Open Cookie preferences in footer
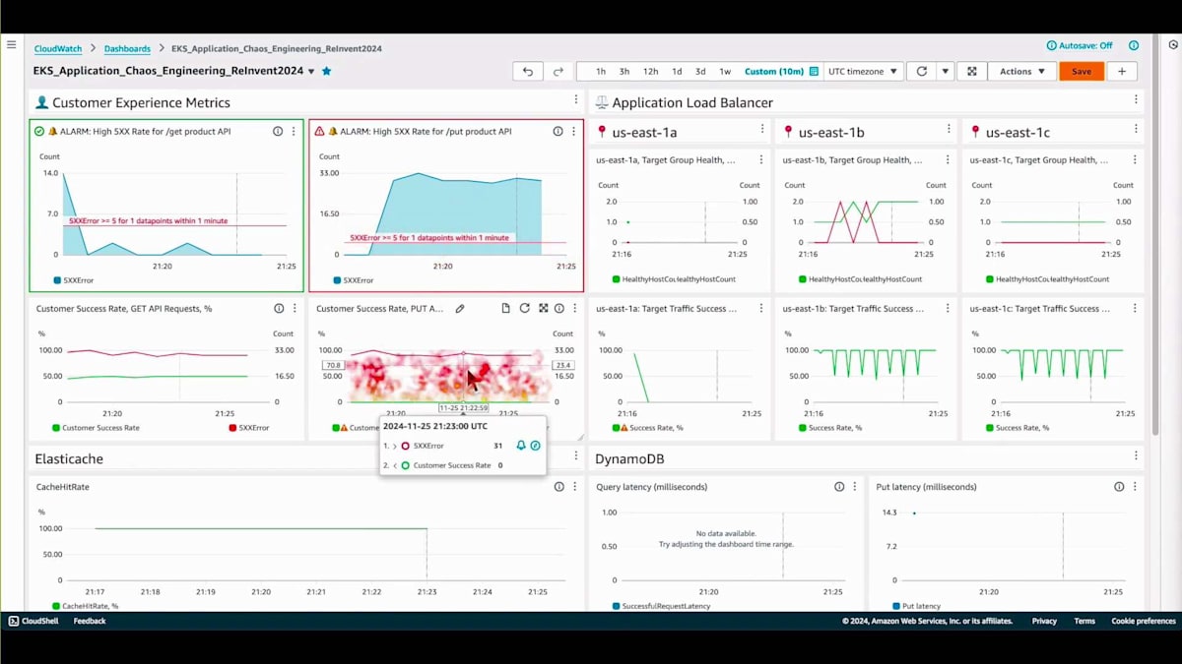The image size is (1182, 664). pos(1144,621)
